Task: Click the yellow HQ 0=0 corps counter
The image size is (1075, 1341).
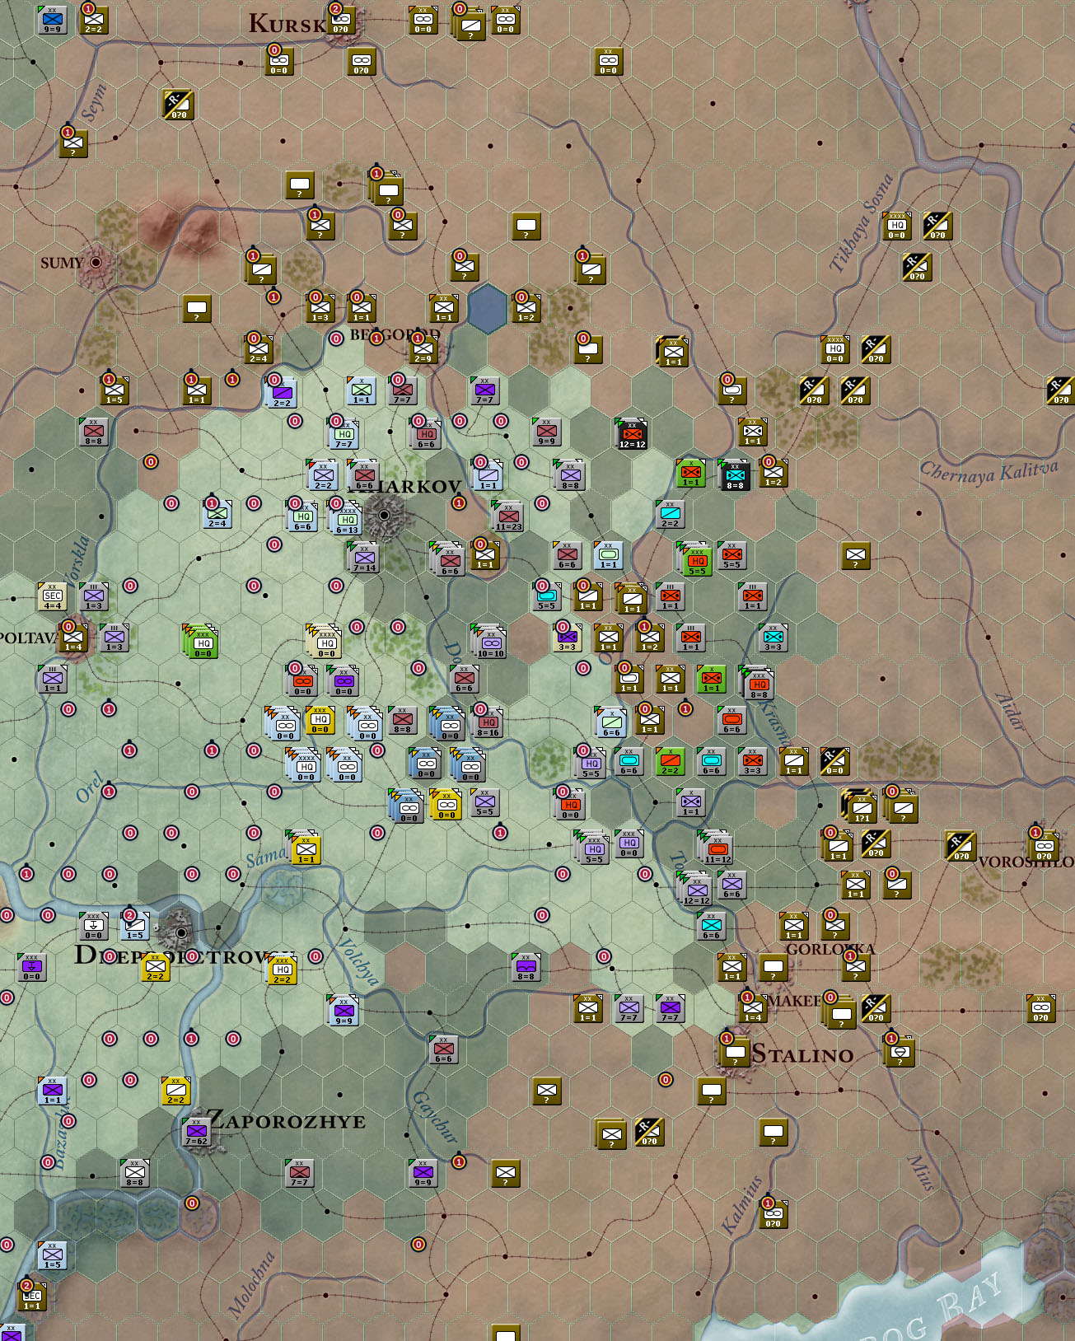Action: pyautogui.click(x=320, y=719)
